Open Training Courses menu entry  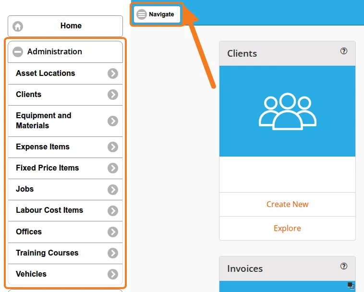65,253
